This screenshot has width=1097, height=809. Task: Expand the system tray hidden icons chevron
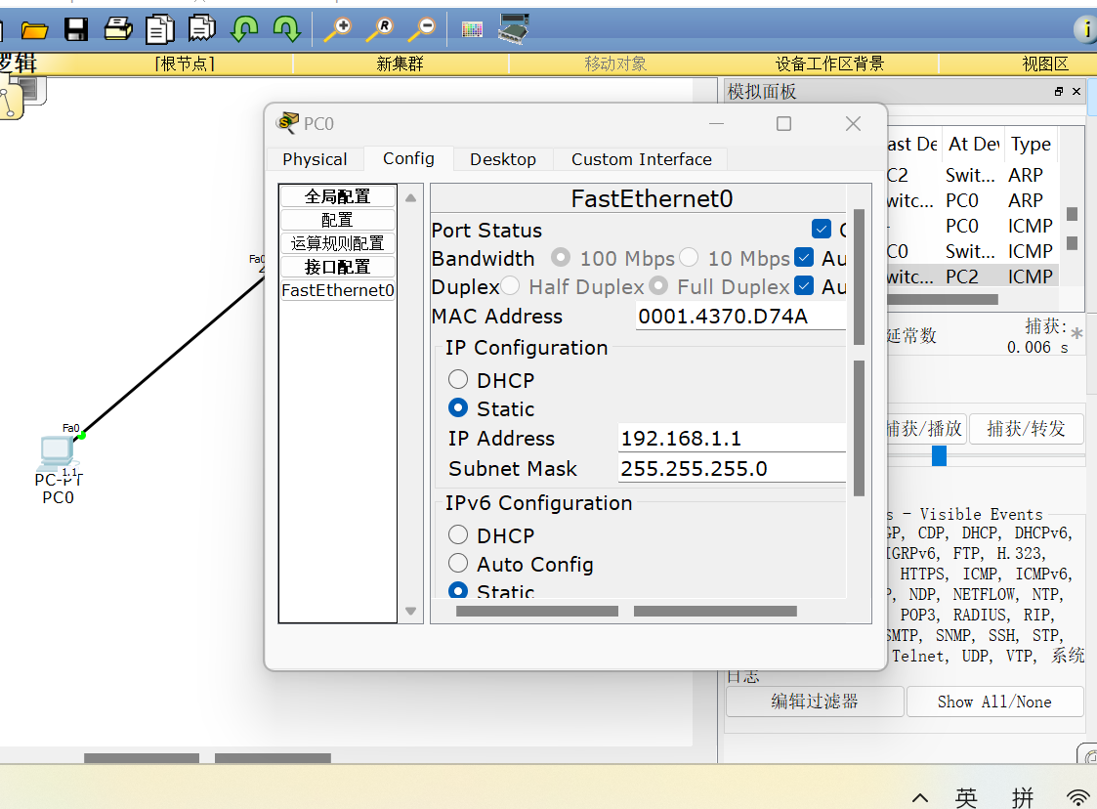tap(920, 797)
